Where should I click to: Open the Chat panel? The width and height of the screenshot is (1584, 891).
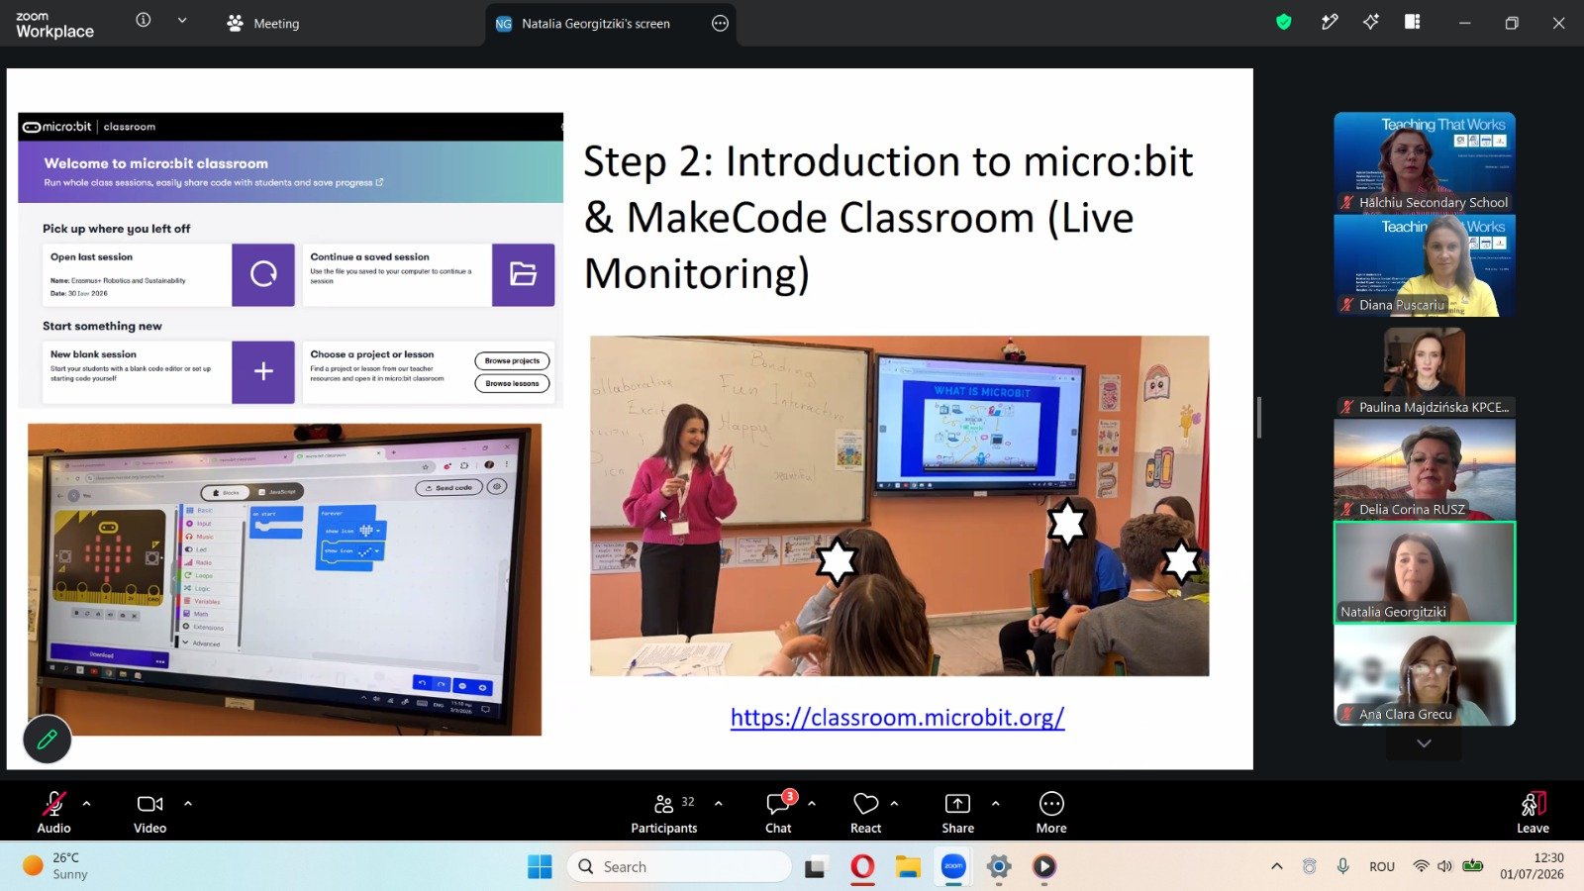click(x=779, y=813)
